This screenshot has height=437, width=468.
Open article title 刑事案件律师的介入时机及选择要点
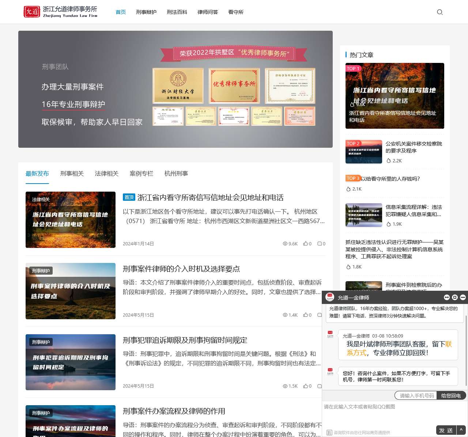181,269
